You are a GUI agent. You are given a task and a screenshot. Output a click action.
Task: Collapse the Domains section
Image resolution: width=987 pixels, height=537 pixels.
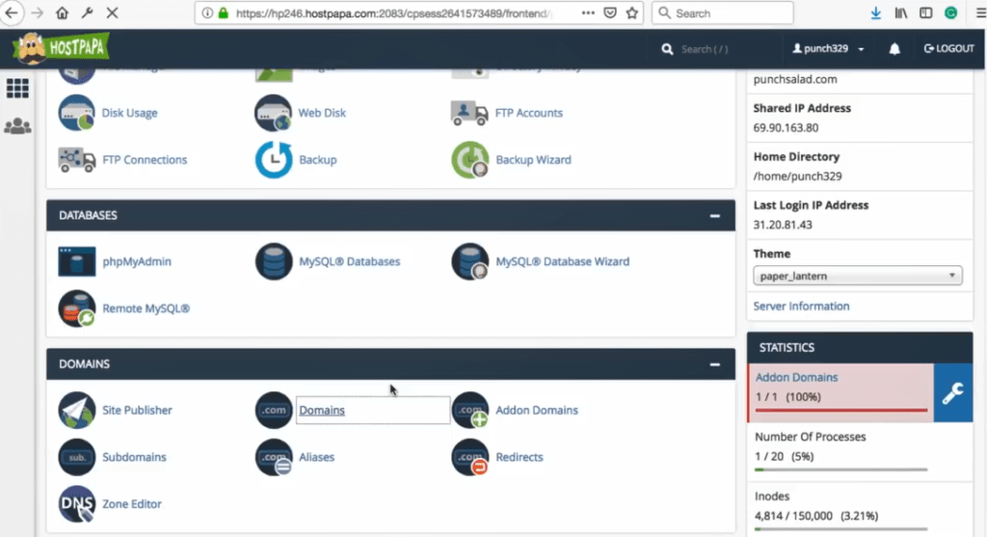(714, 364)
